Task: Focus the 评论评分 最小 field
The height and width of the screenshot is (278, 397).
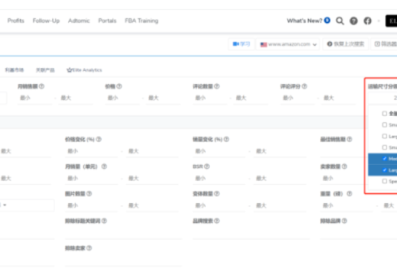Action: coord(298,98)
